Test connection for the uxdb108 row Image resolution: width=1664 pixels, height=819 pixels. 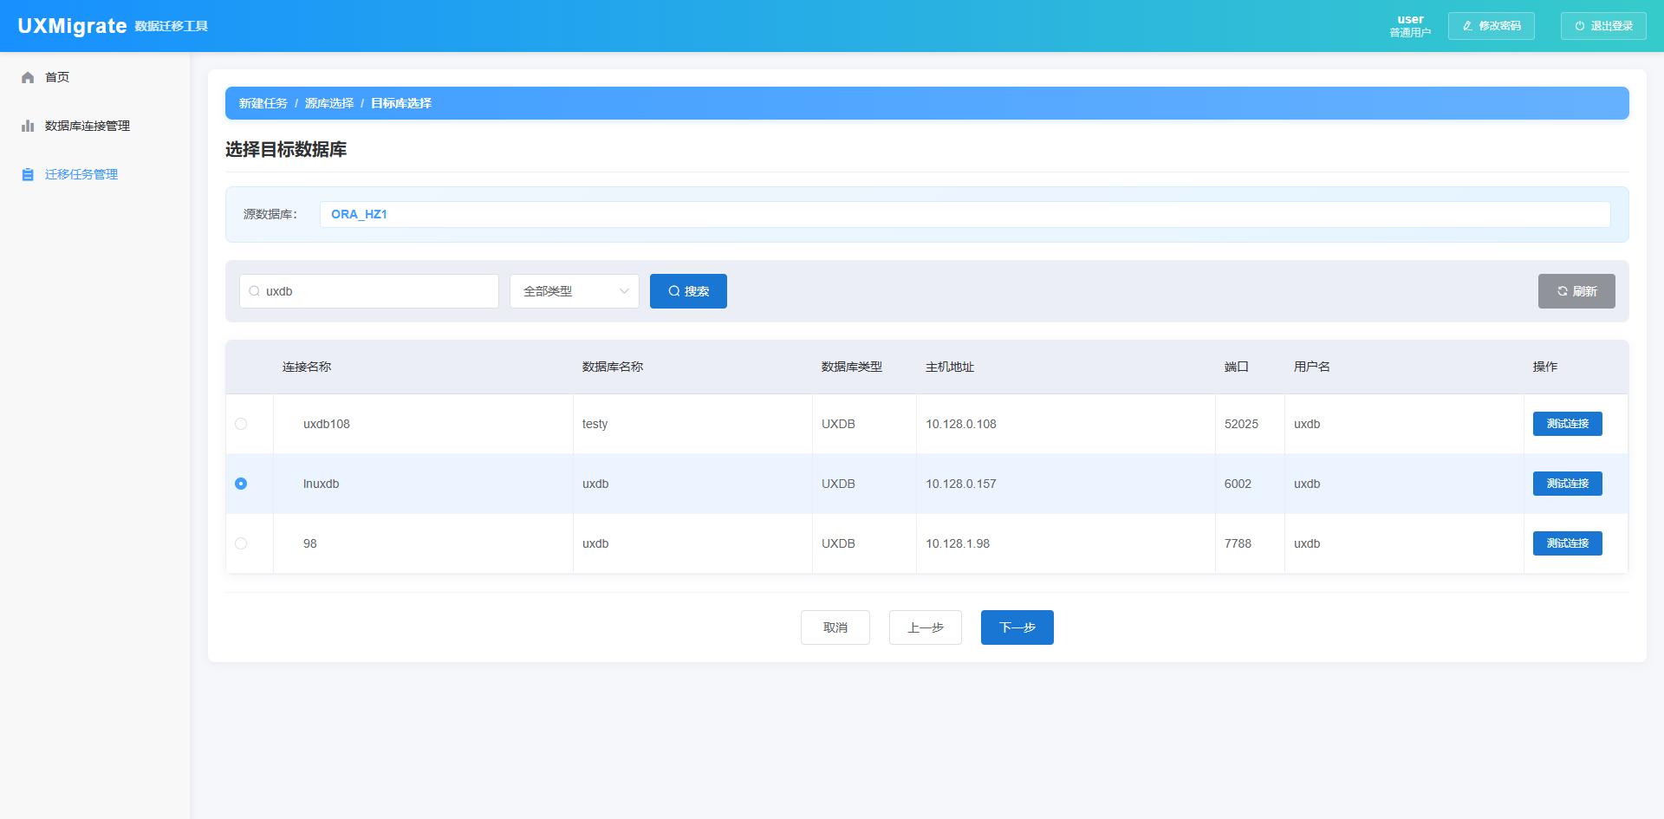coord(1567,425)
